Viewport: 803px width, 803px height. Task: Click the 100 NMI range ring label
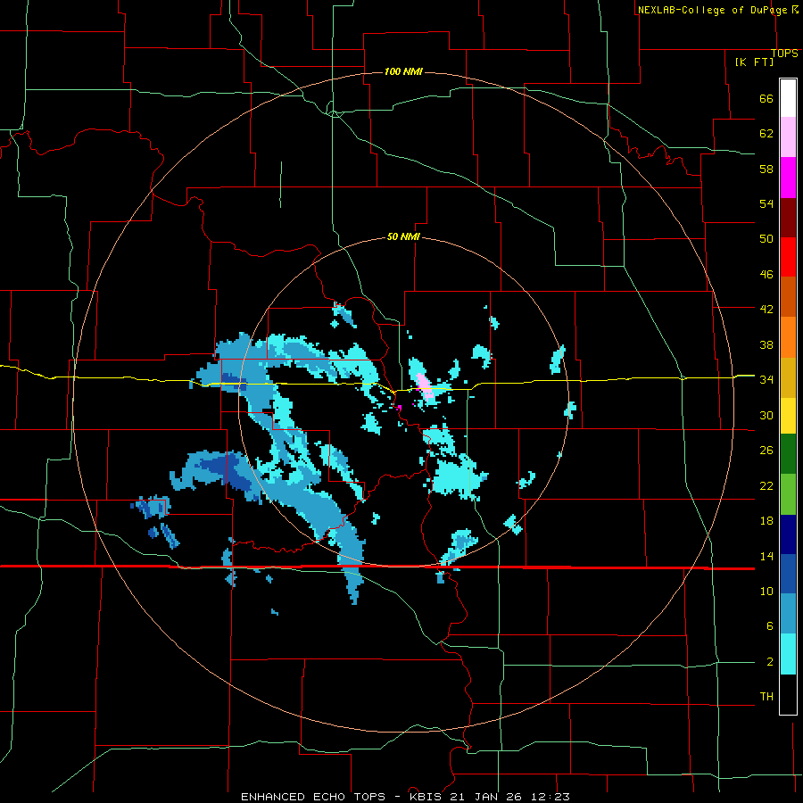[403, 71]
